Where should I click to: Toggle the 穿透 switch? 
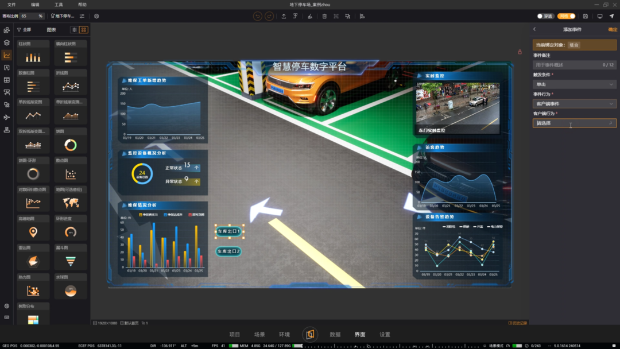click(x=545, y=16)
